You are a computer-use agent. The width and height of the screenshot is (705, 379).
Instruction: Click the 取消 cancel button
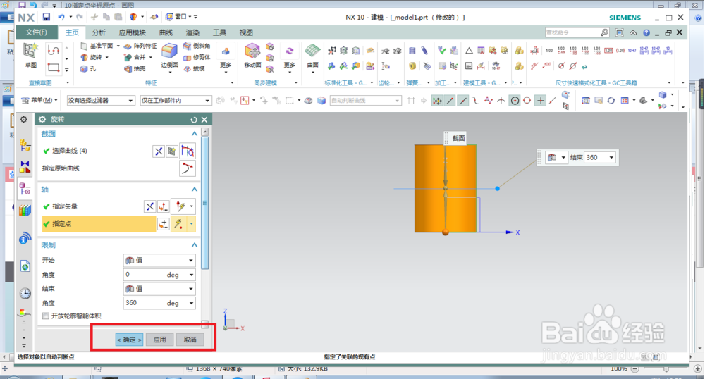coord(190,340)
